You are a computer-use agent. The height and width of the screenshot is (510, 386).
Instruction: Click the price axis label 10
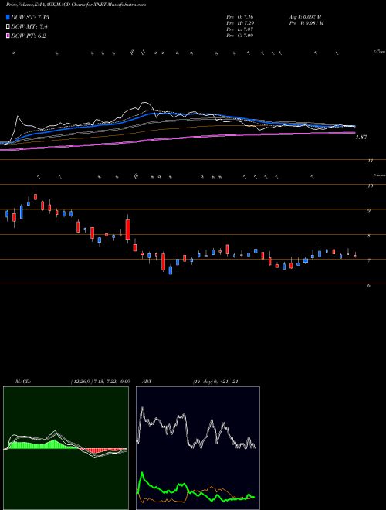pyautogui.click(x=370, y=185)
